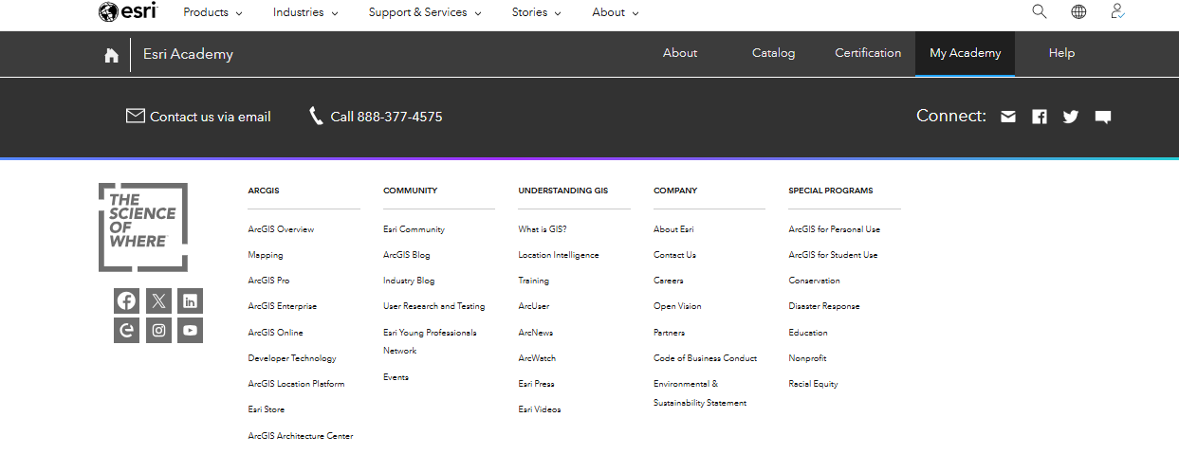Open Esri Young Professionals Network link
The height and width of the screenshot is (454, 1179).
(x=430, y=341)
